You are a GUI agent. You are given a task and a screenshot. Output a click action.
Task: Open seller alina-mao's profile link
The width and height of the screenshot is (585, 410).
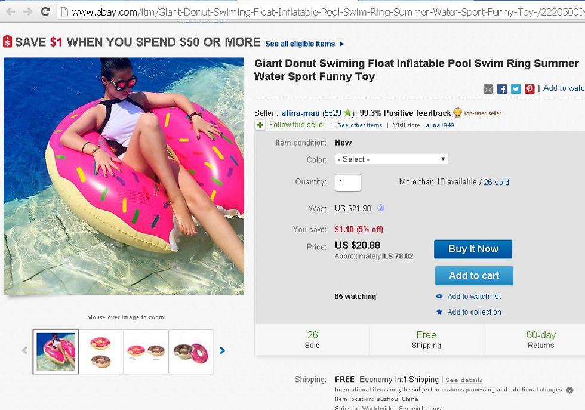coord(300,113)
